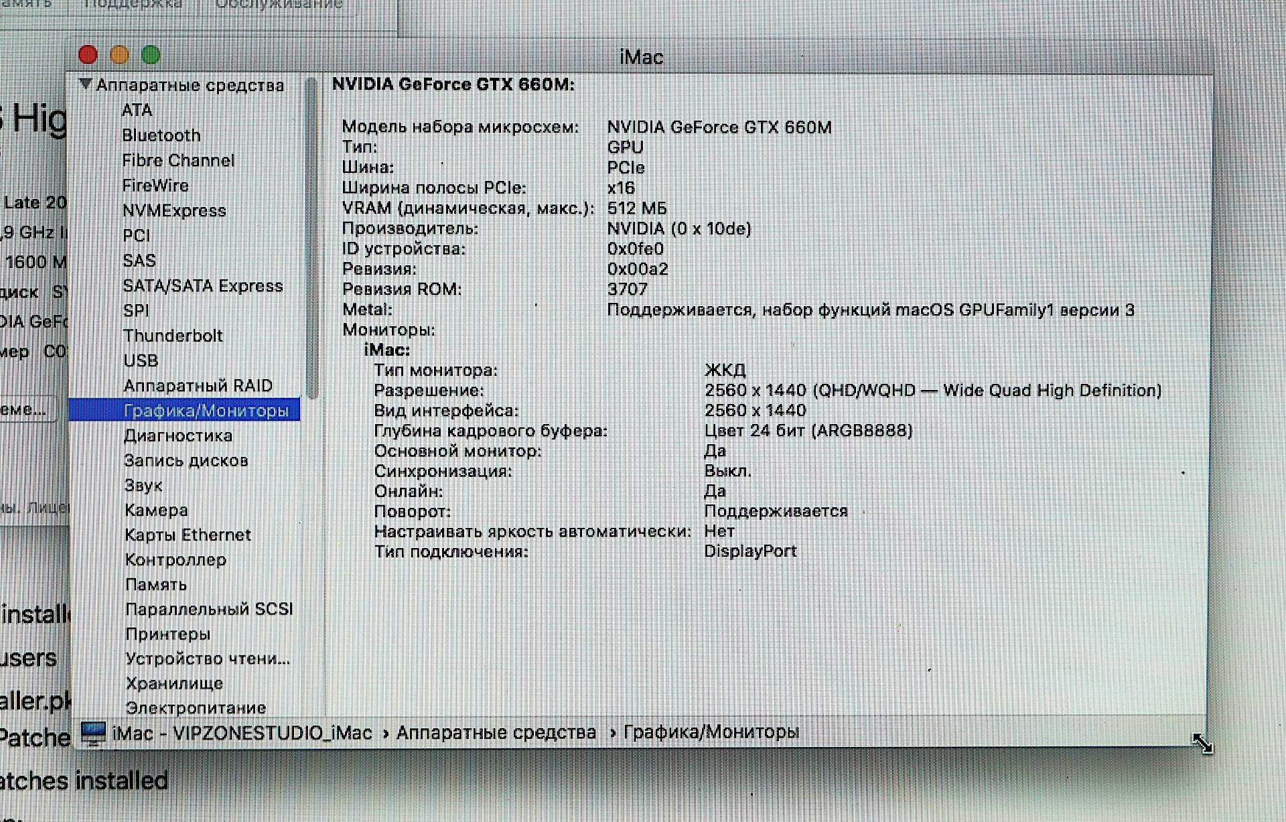Click the Цвет 24 бит (ARGB8888) value
Image resolution: width=1286 pixels, height=822 pixels.
point(808,431)
